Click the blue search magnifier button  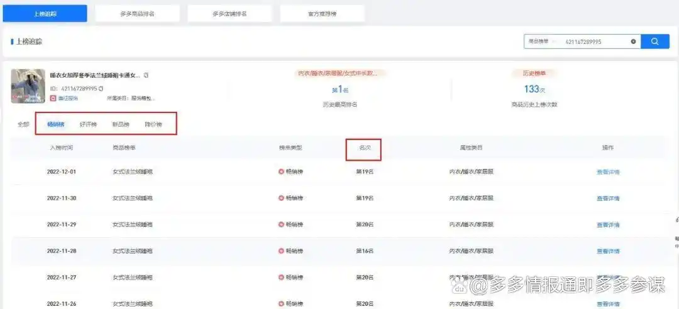[654, 41]
